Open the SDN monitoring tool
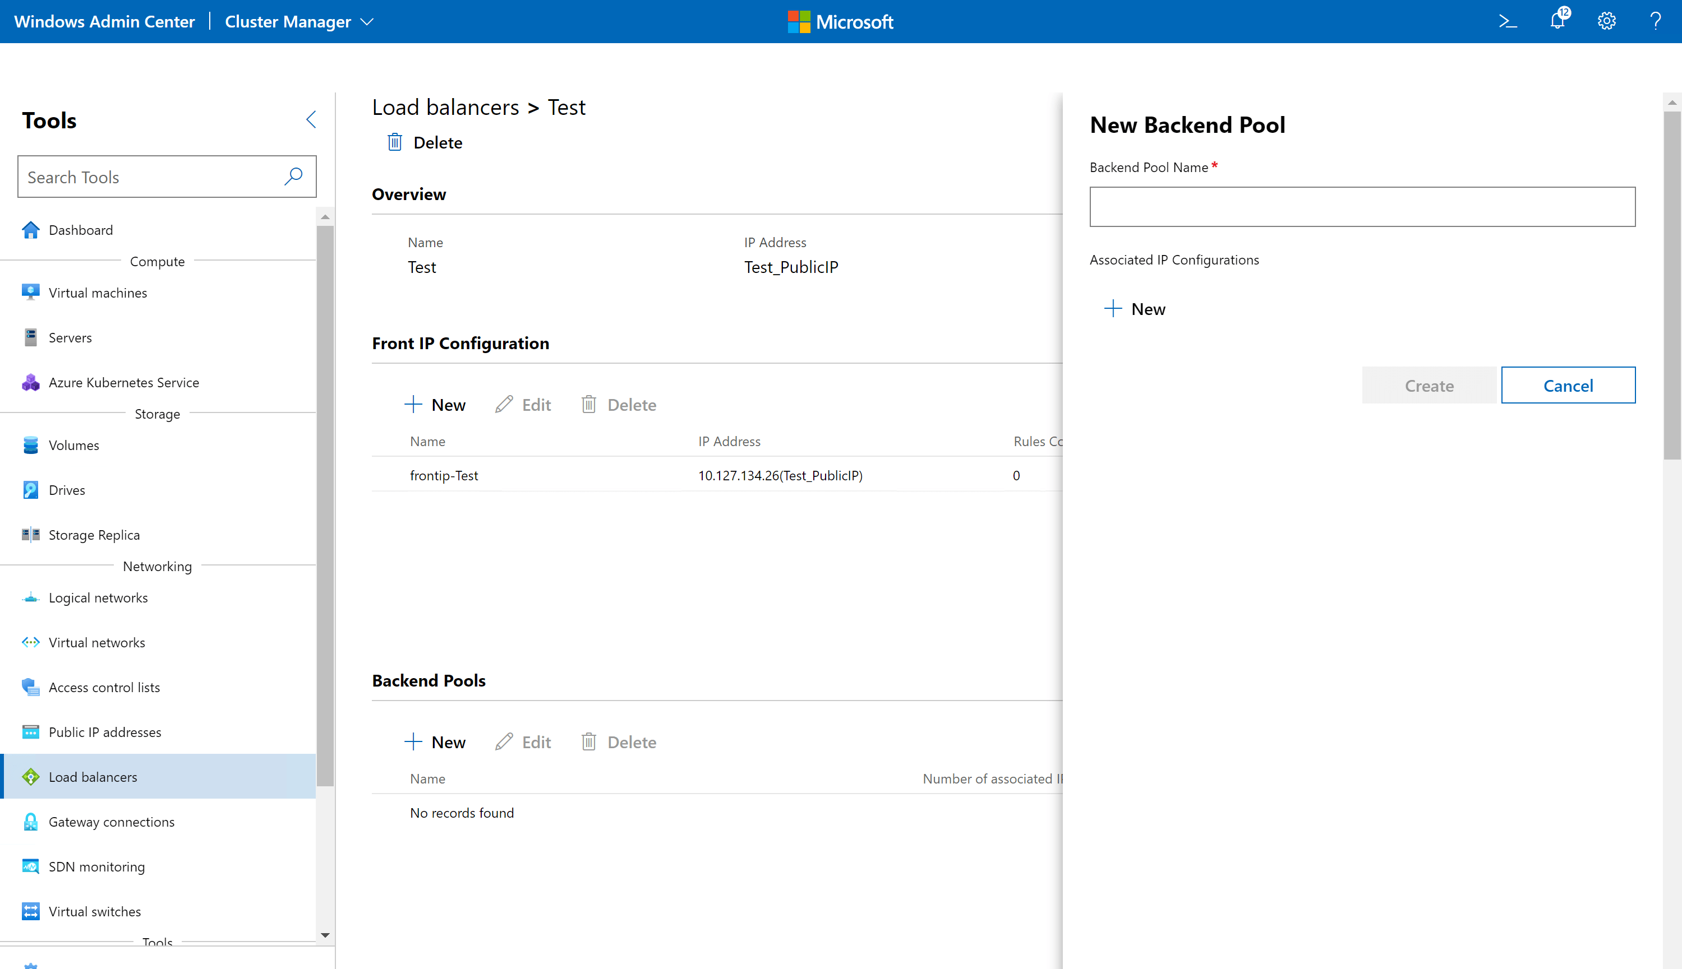Viewport: 1682px width, 969px height. [96, 866]
